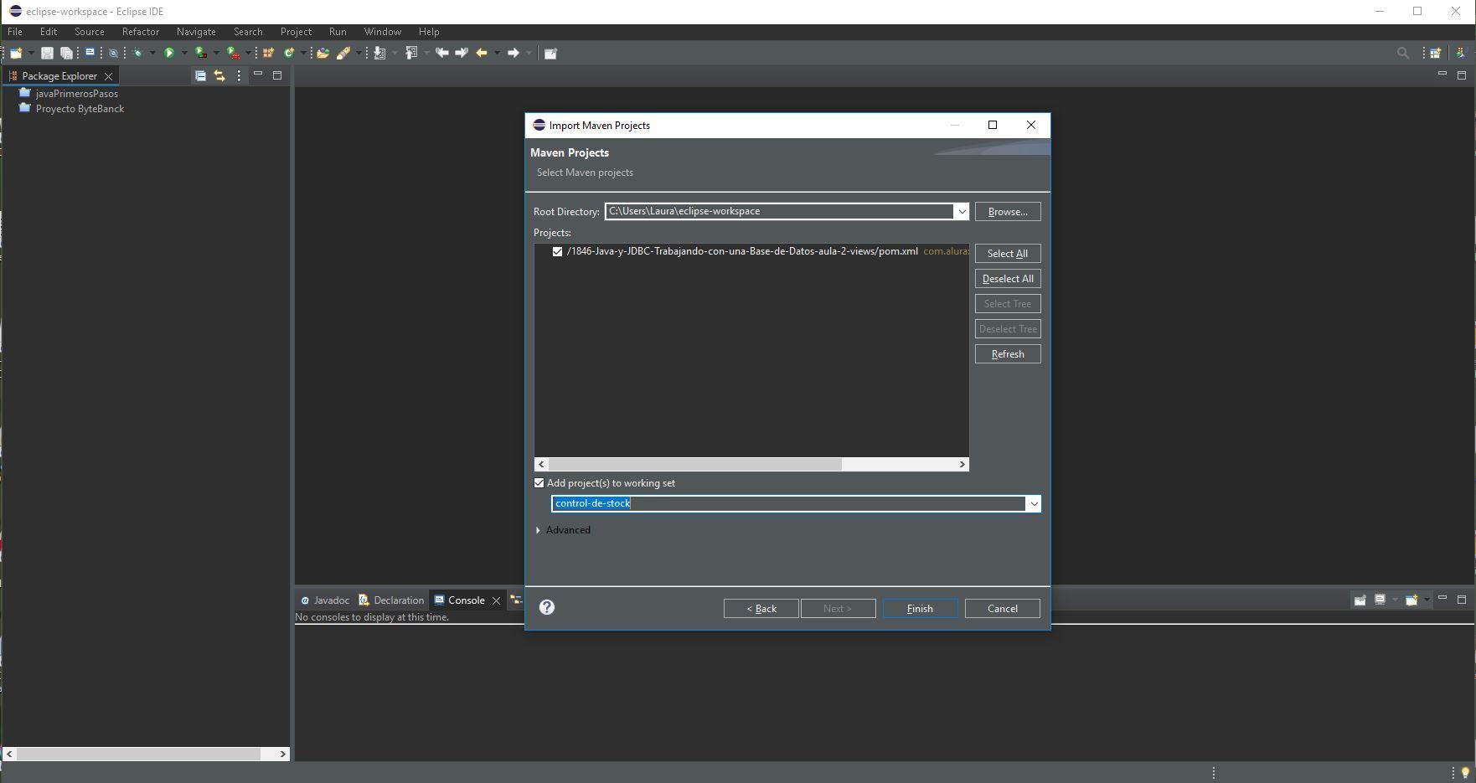Click the Skip All Breakpoints icon
This screenshot has height=783, width=1476.
pos(114,53)
